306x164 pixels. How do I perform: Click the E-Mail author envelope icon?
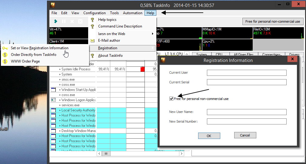click(92, 40)
